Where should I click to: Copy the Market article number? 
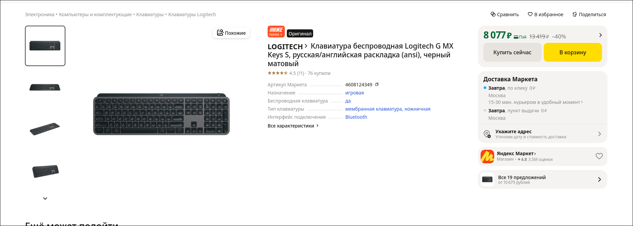tap(377, 84)
